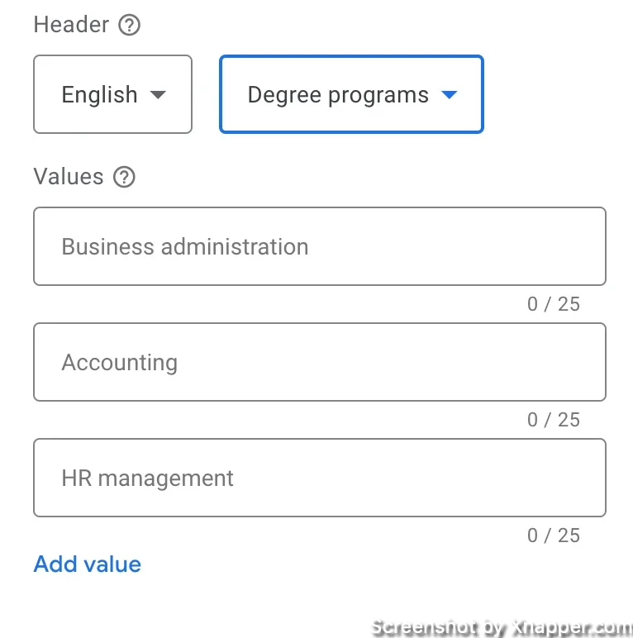Click the empty right side of the Accounting field

tap(448, 362)
